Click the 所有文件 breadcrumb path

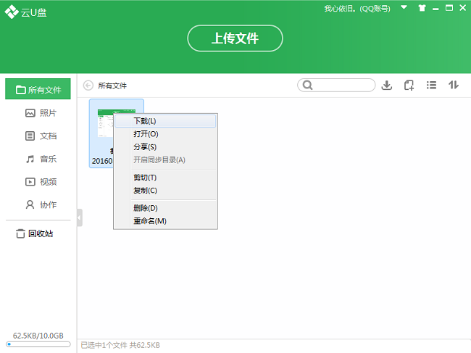tap(112, 86)
